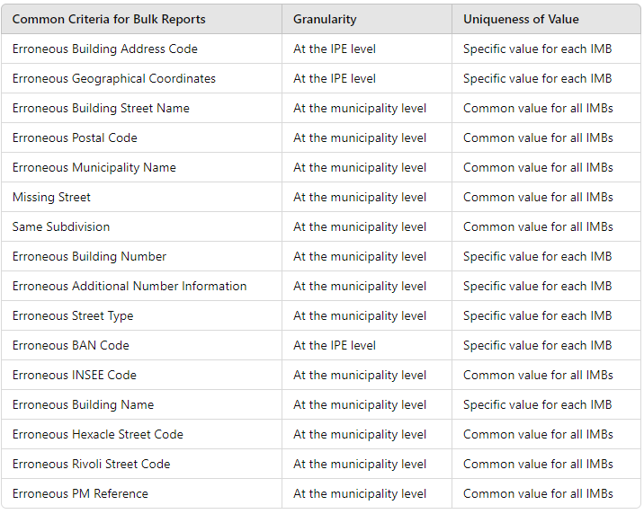Select the 'Erroneous Building Name' cell
This screenshot has width=644, height=514.
pos(83,404)
